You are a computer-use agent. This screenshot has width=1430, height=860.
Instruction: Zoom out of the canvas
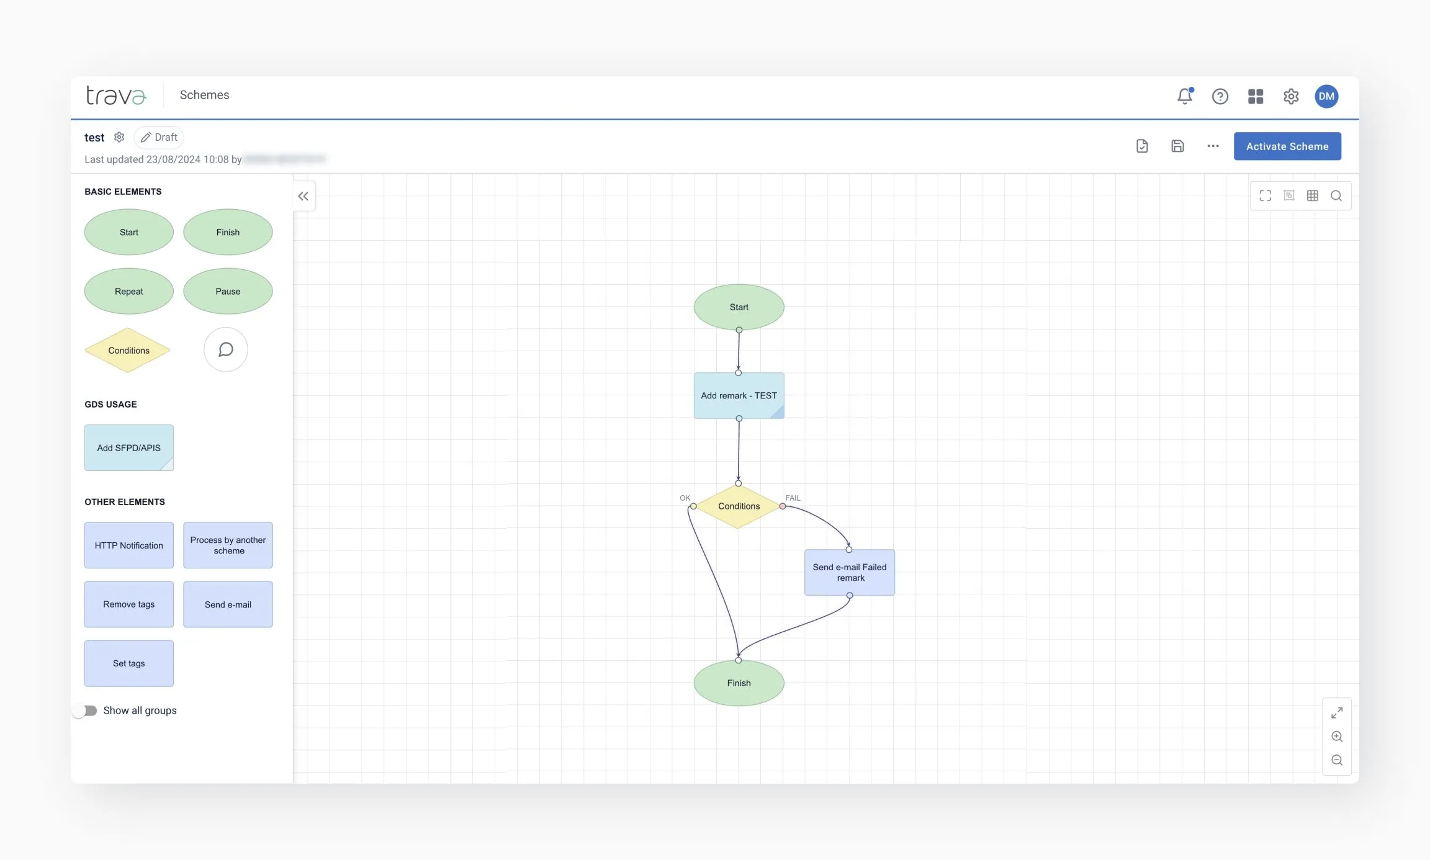pos(1337,760)
